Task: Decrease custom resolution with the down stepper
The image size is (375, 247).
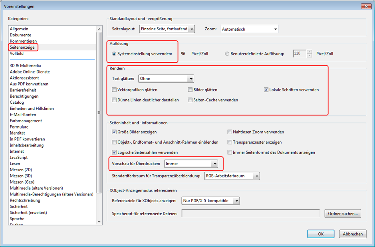Action: tap(309, 55)
